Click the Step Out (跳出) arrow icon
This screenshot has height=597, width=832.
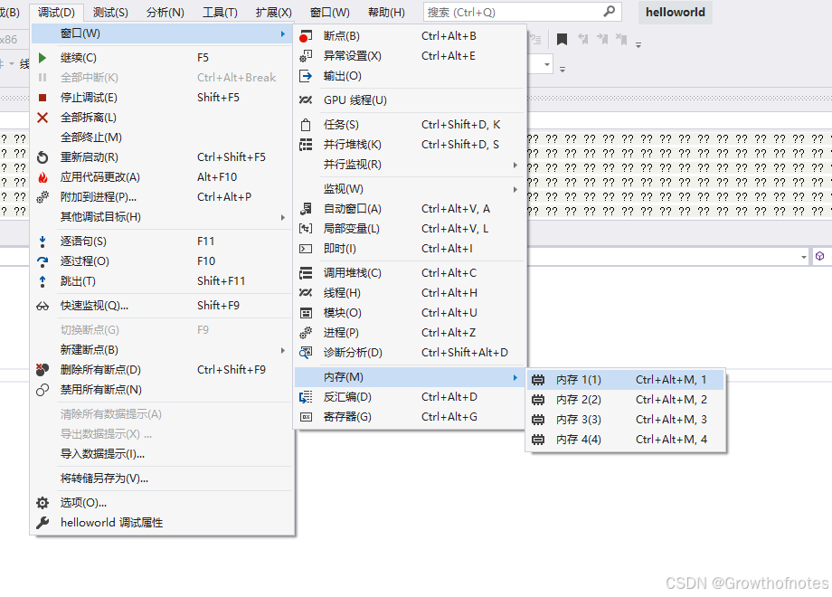(43, 281)
